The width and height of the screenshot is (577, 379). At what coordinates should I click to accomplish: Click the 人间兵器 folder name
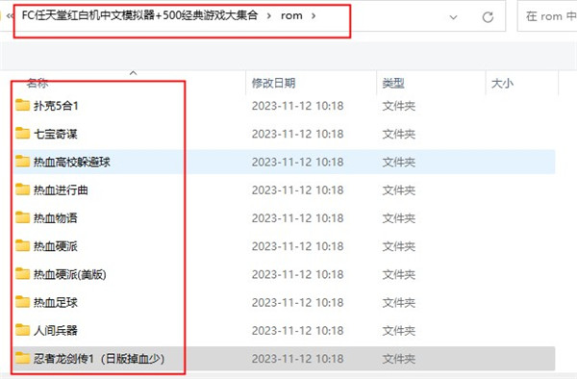(x=56, y=331)
